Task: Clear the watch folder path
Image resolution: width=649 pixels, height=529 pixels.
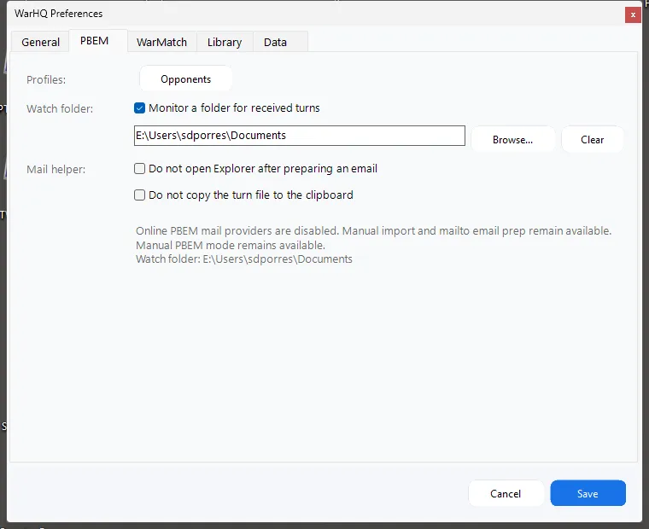Action: click(x=592, y=140)
